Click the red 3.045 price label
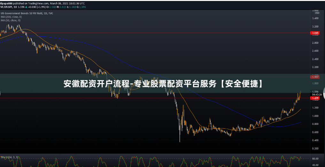This screenshot has height=167, width=325. click(x=315, y=33)
